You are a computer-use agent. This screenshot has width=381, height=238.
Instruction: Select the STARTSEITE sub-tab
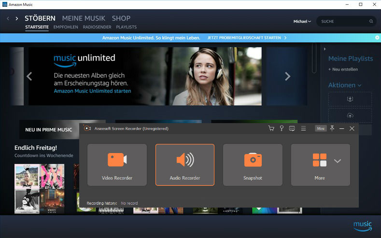point(37,27)
